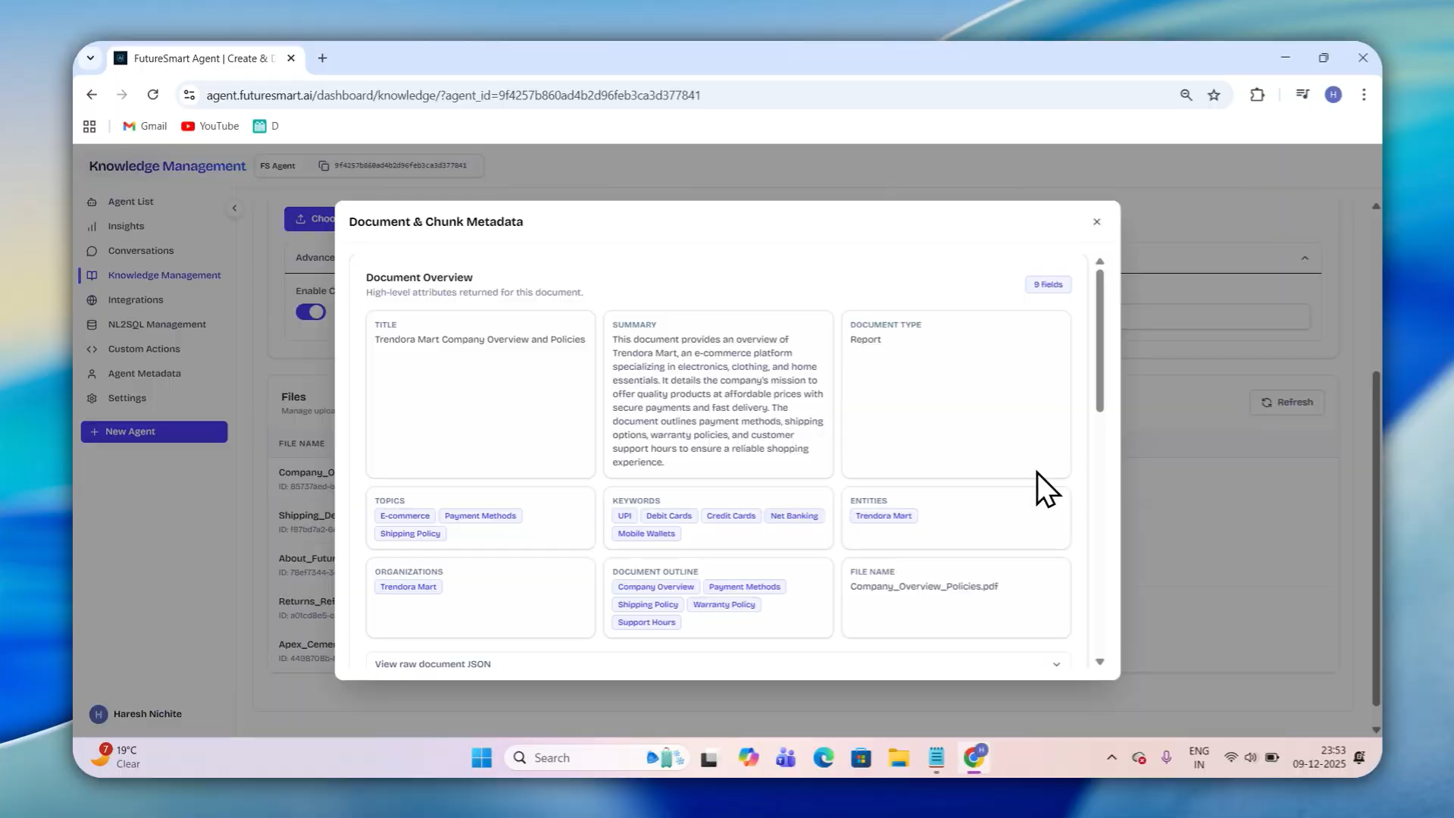
Task: Click the Settings gear icon in sidebar
Action: [x=92, y=398]
